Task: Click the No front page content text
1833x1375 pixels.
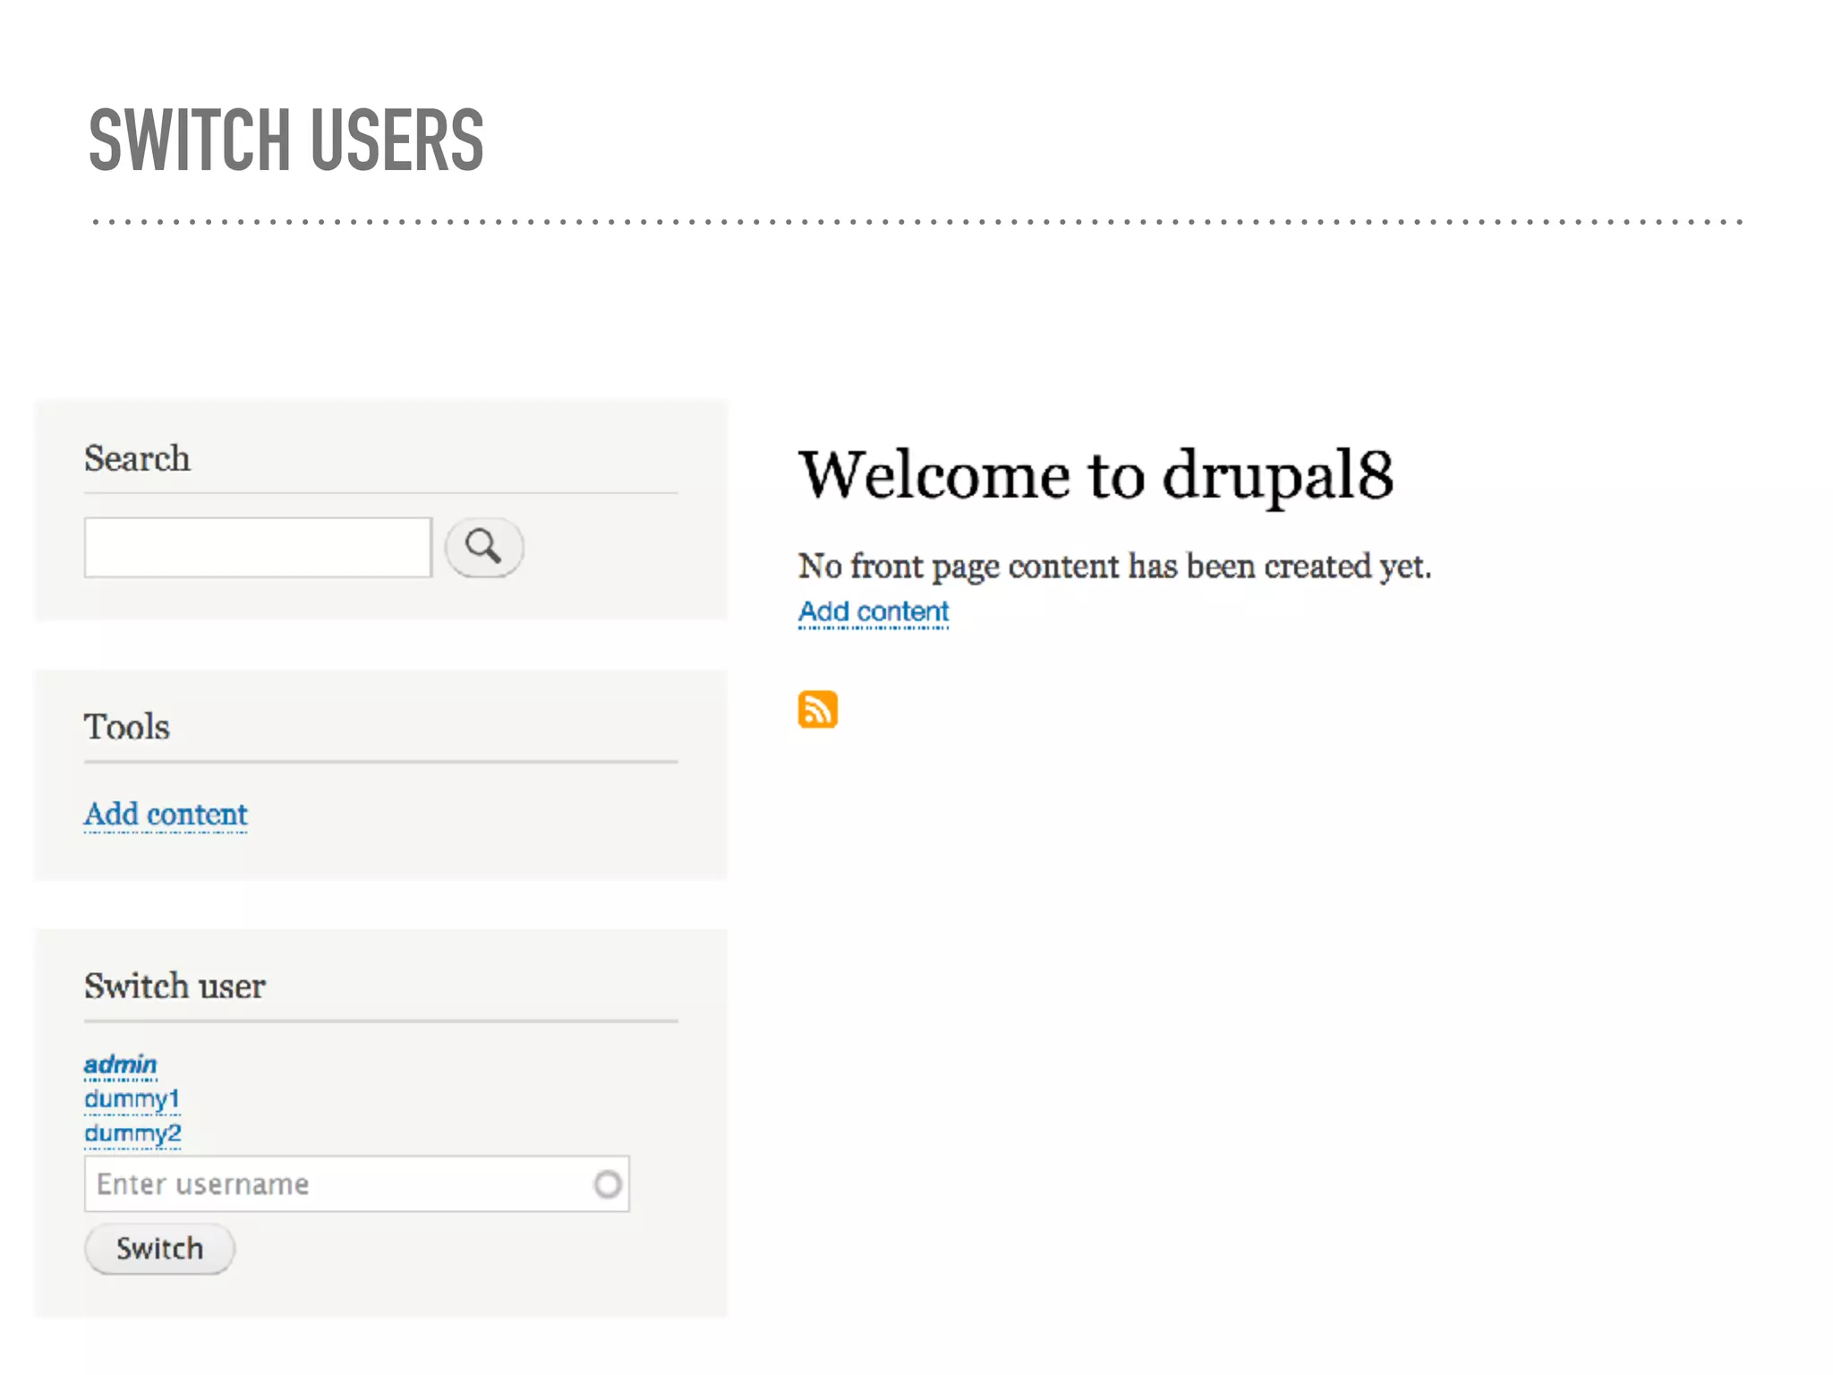Action: point(1113,567)
